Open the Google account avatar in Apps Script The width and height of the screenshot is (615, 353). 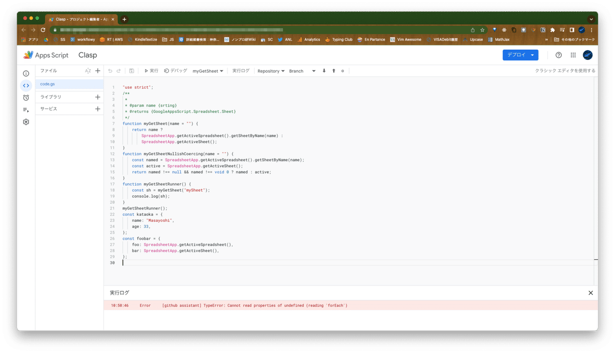coord(588,55)
